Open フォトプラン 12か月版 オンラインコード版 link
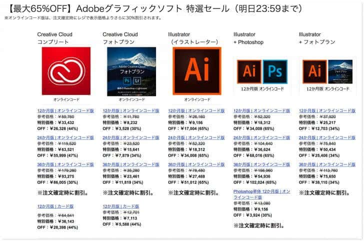The width and height of the screenshot is (364, 241). click(131, 110)
